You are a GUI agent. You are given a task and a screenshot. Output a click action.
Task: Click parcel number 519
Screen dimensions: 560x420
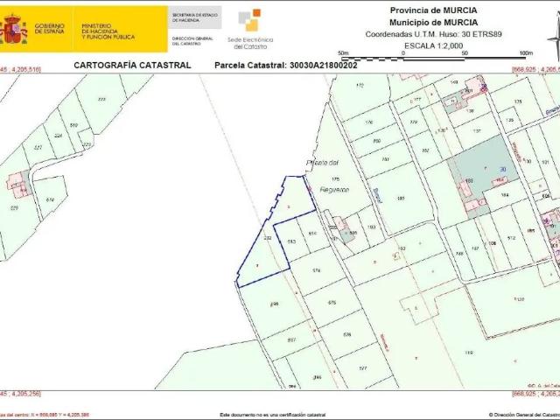(x=73, y=125)
